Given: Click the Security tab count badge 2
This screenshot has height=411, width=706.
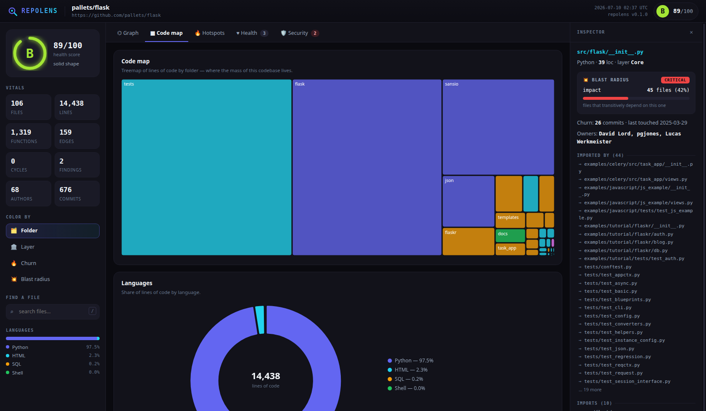Looking at the screenshot, I should (x=315, y=33).
